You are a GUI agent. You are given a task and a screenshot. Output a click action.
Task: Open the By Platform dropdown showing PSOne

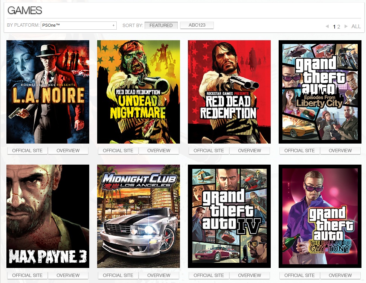click(78, 26)
